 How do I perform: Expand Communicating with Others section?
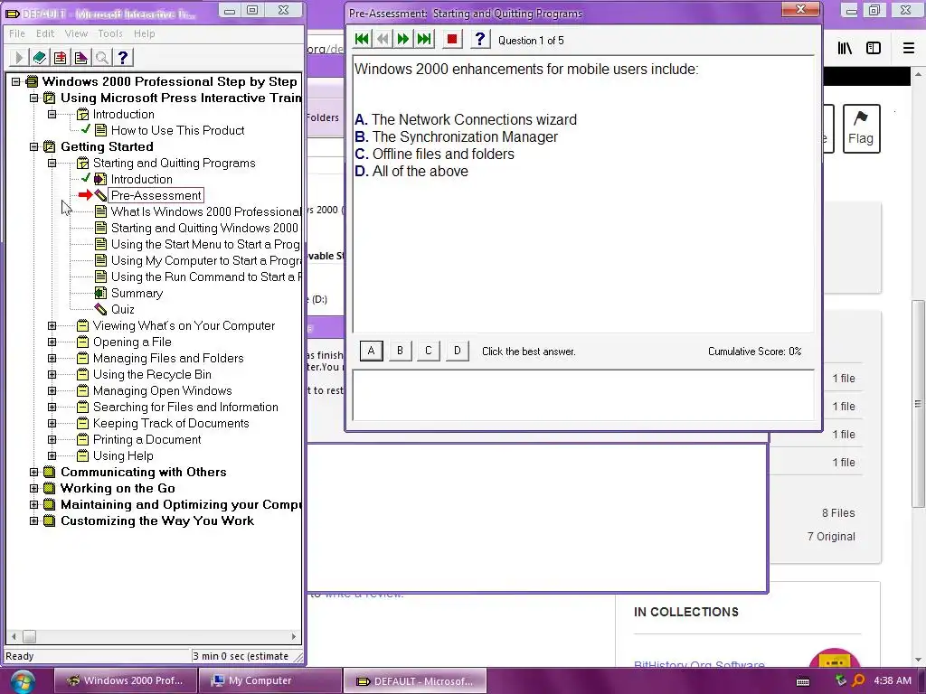pyautogui.click(x=34, y=472)
